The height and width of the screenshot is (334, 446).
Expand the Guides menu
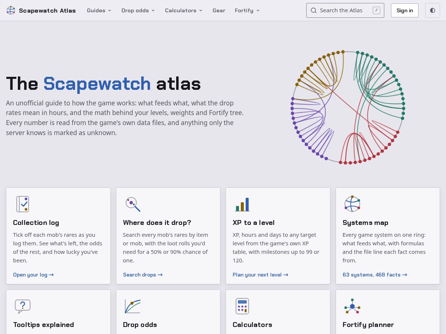[99, 10]
